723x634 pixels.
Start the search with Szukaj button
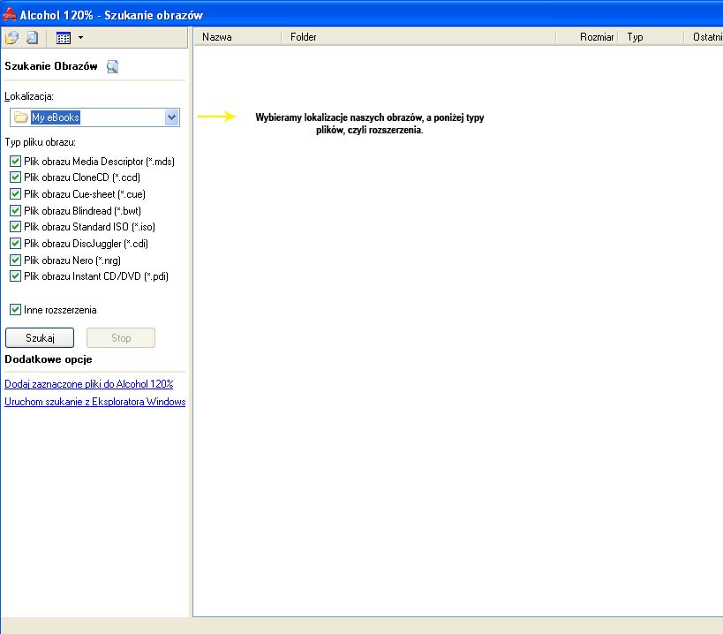point(40,338)
